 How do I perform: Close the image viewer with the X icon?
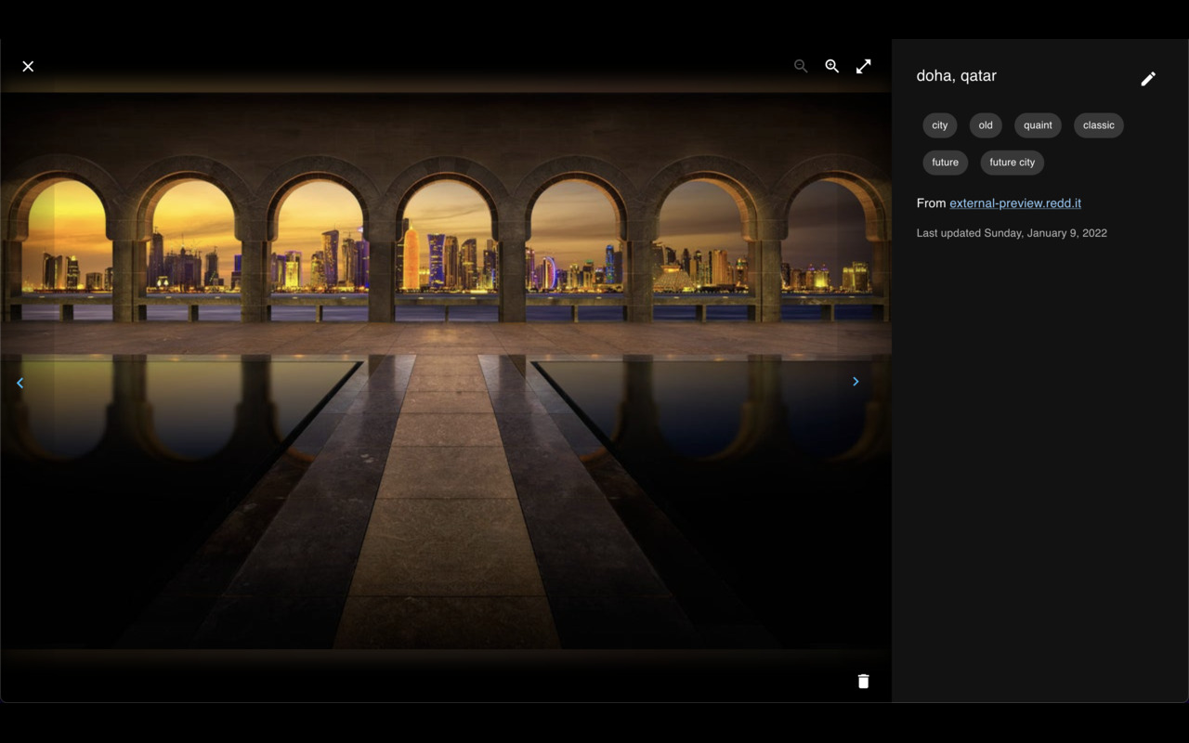(28, 66)
